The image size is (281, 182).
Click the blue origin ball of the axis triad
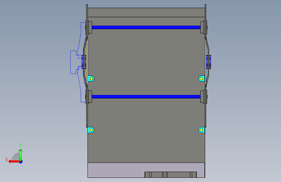pos(21,162)
